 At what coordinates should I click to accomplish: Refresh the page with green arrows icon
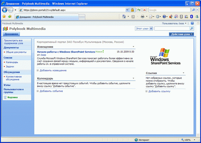click(139, 10)
